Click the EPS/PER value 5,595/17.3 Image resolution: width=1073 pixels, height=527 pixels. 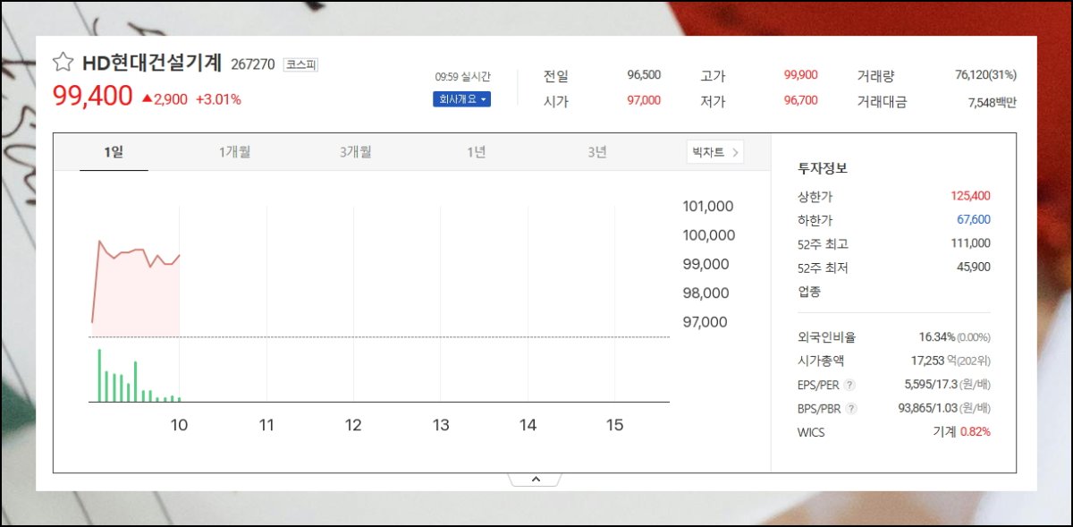(x=931, y=385)
